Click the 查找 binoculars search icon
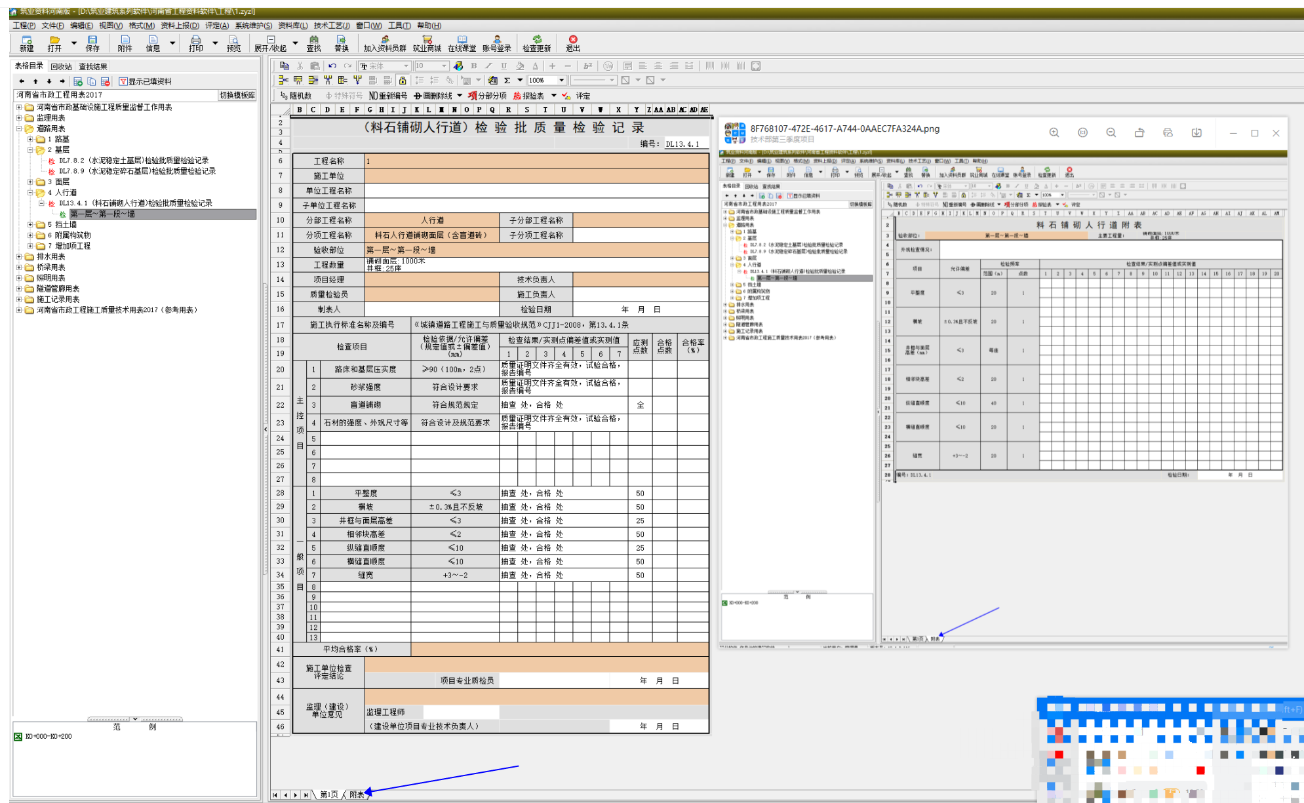The height and width of the screenshot is (803, 1304). coord(314,43)
